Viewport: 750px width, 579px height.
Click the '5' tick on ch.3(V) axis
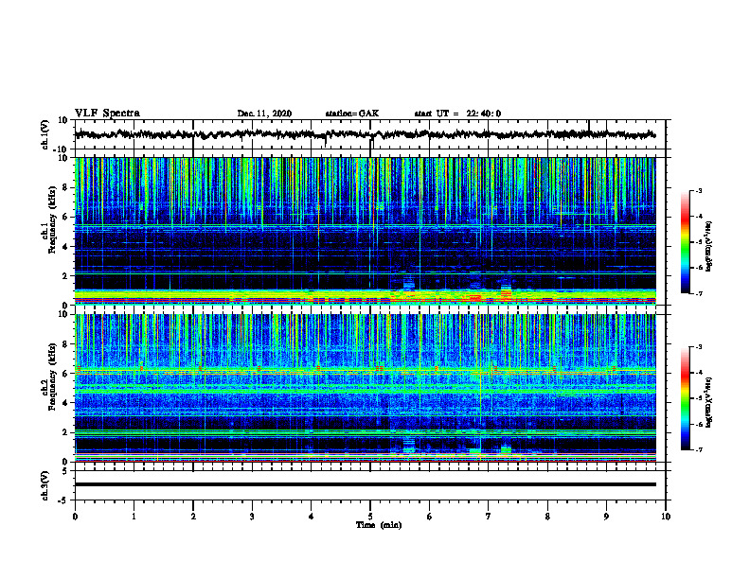[66, 471]
